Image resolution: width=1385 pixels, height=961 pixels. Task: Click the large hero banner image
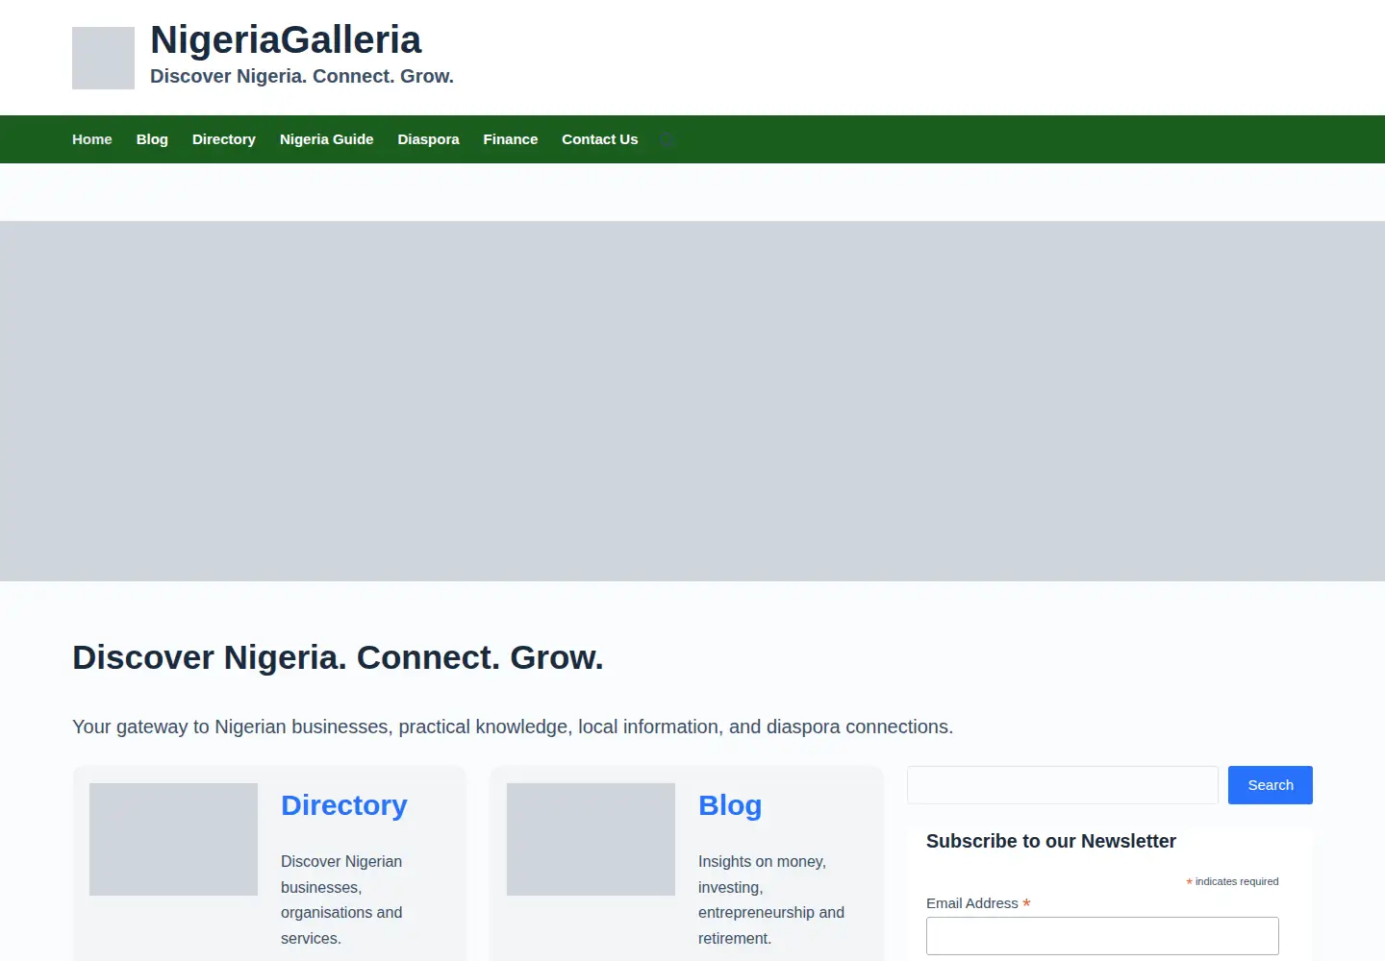click(x=692, y=401)
